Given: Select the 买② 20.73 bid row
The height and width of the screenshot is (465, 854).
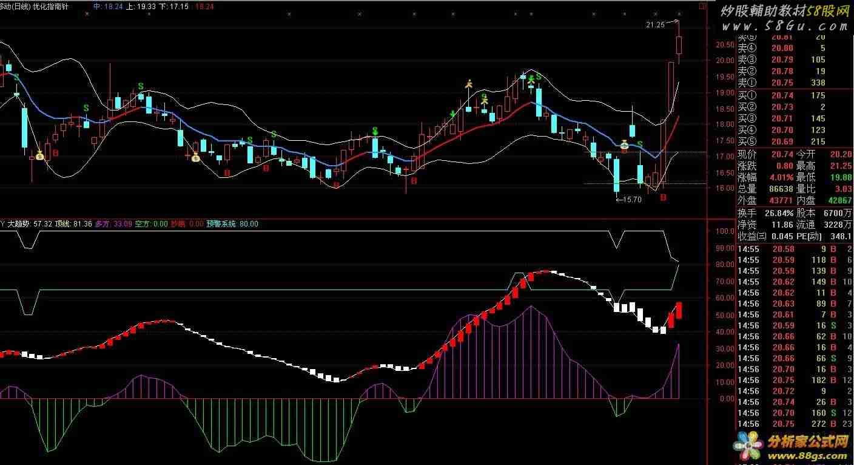Looking at the screenshot, I should click(795, 107).
